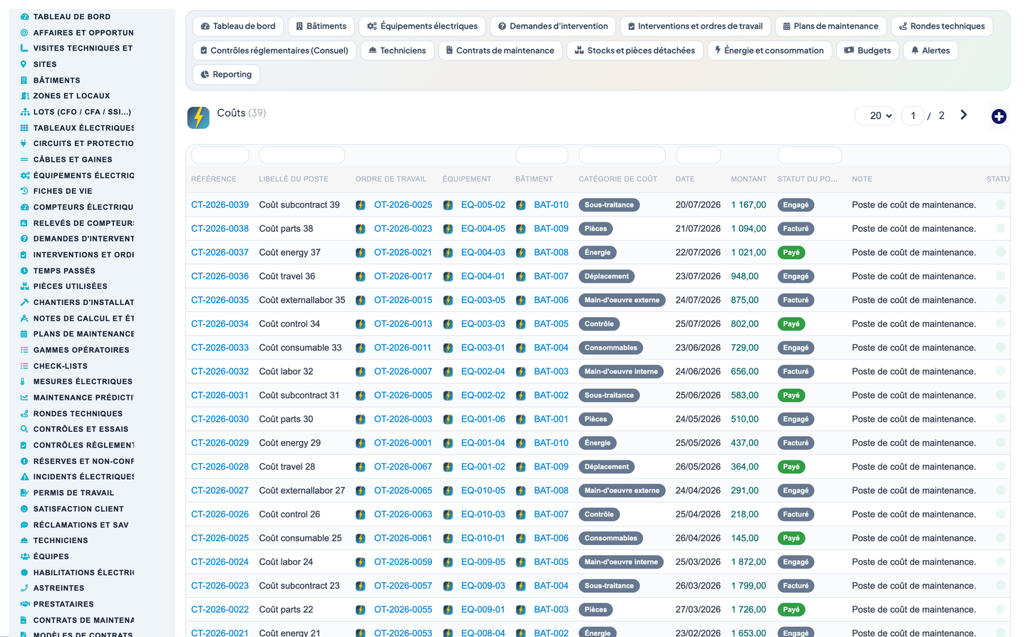Click lightning icon beside BAT-008 in CT-2026-0037 row
This screenshot has width=1030, height=637.
coord(520,253)
